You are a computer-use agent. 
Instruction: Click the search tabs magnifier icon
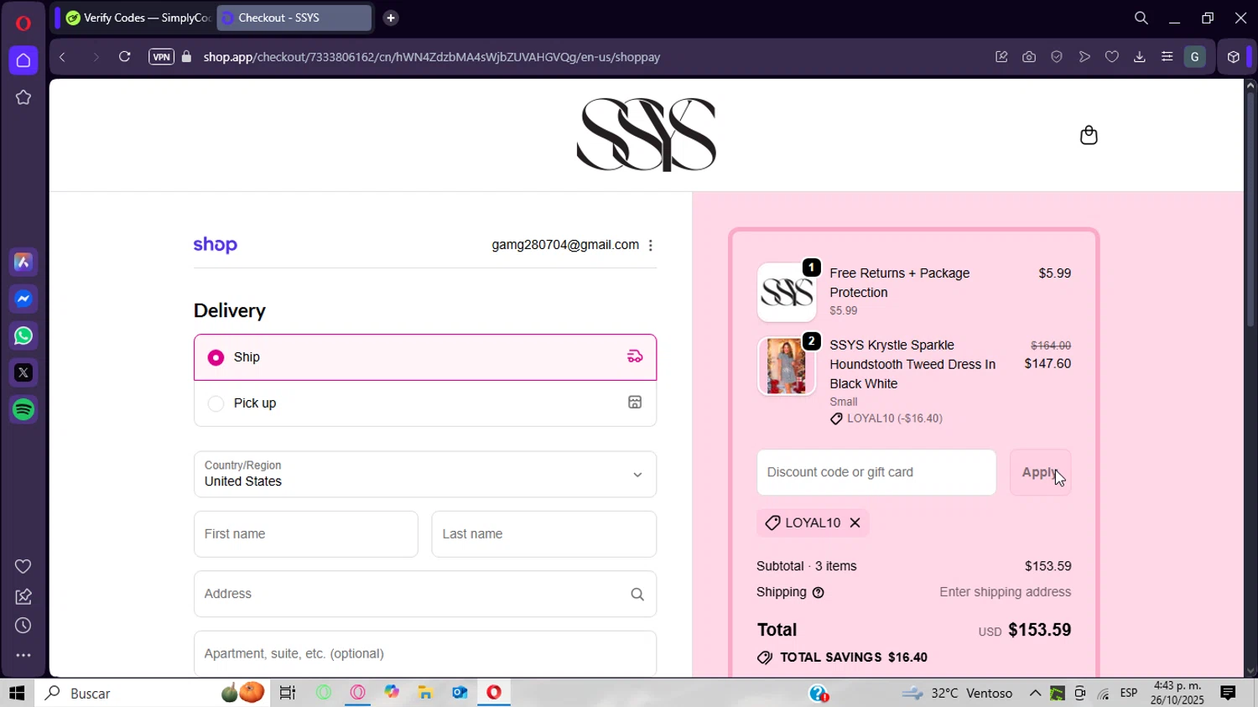coord(1141,18)
